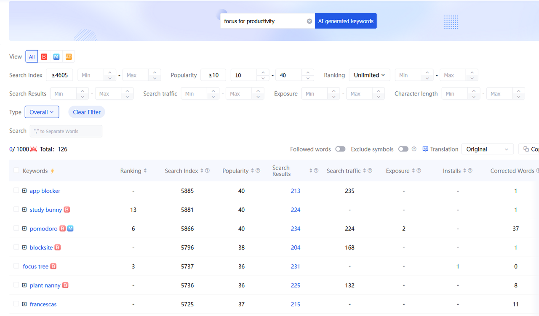Check the box for pomodoro keyword

coord(16,228)
